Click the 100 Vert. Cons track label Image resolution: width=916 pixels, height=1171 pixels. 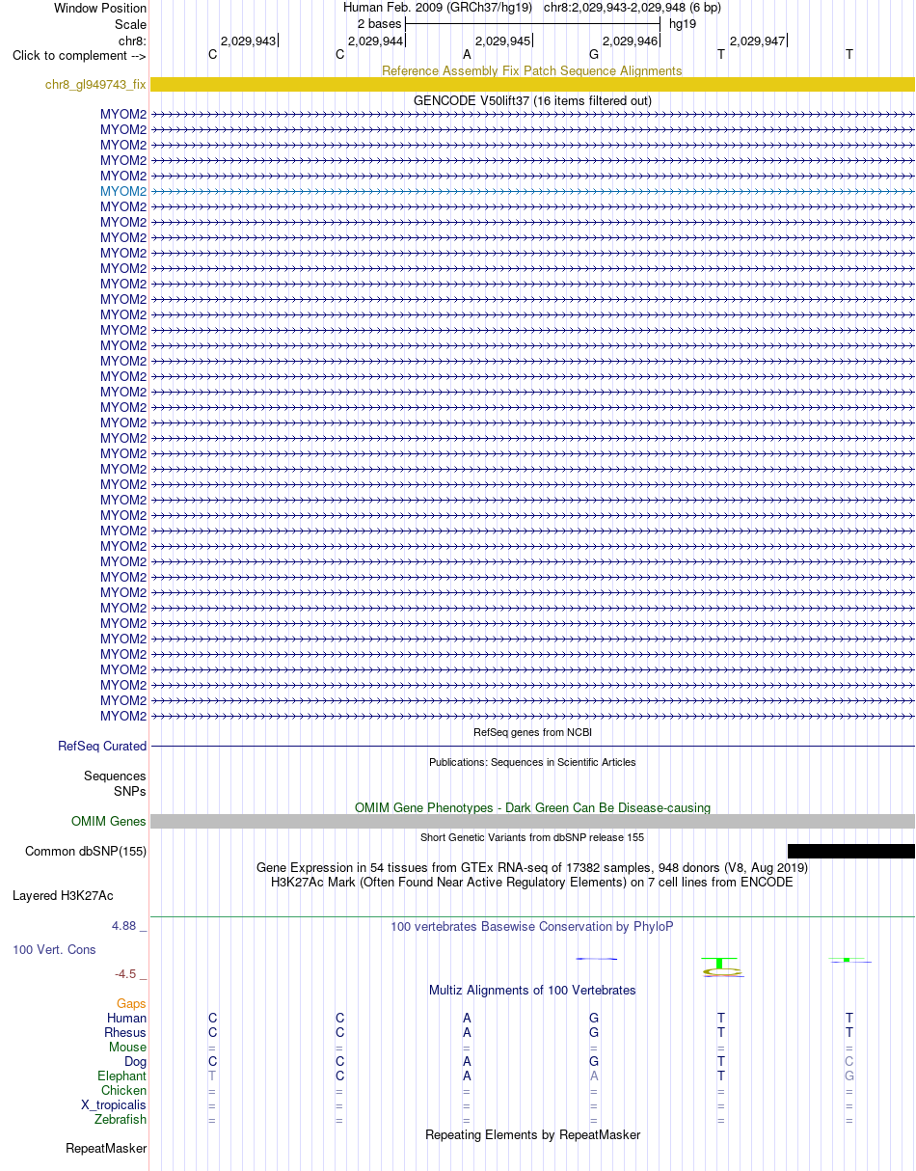coord(54,949)
